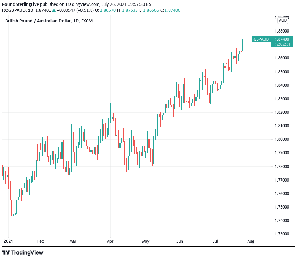Select the Aug label on the time axis

[x=251, y=241]
